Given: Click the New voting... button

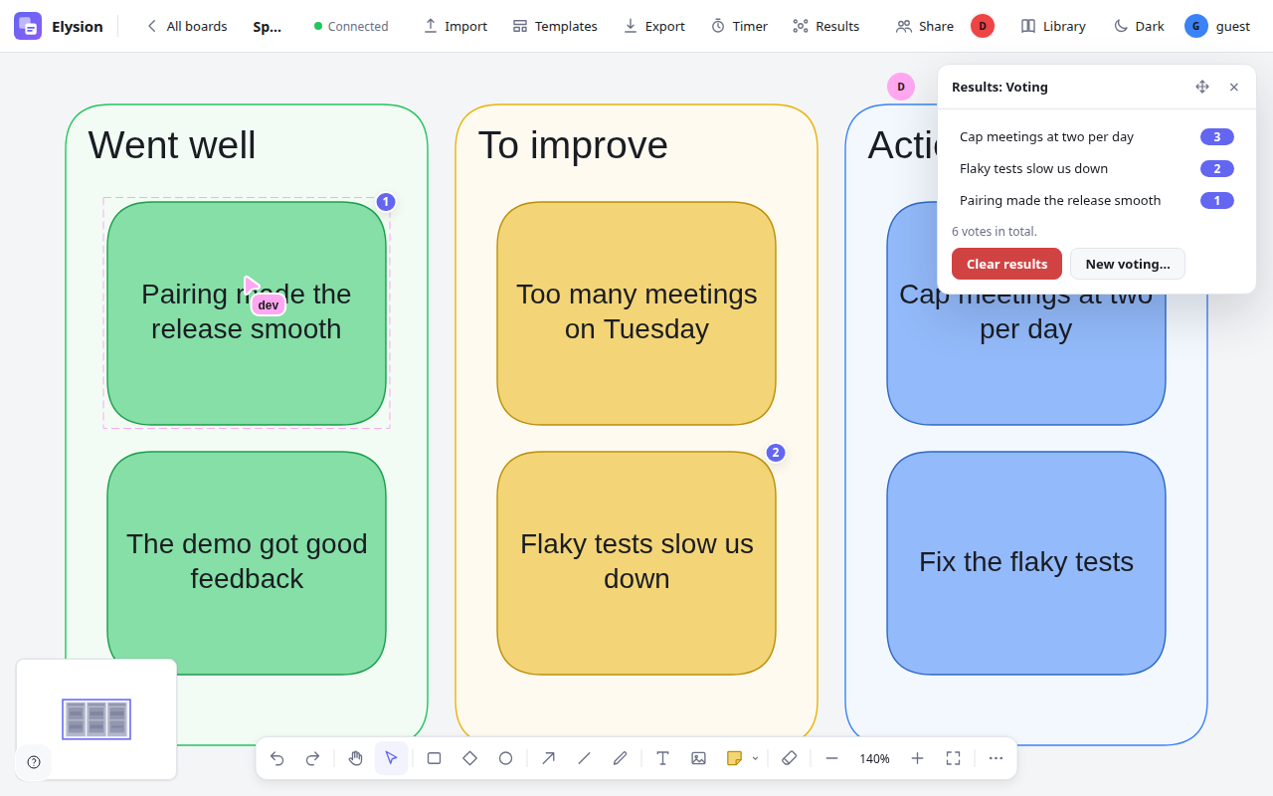Looking at the screenshot, I should [x=1128, y=264].
